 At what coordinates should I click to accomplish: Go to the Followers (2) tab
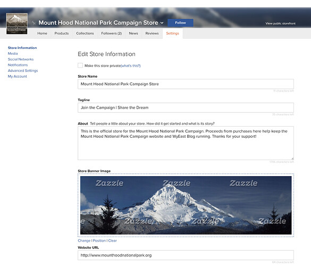pyautogui.click(x=112, y=34)
